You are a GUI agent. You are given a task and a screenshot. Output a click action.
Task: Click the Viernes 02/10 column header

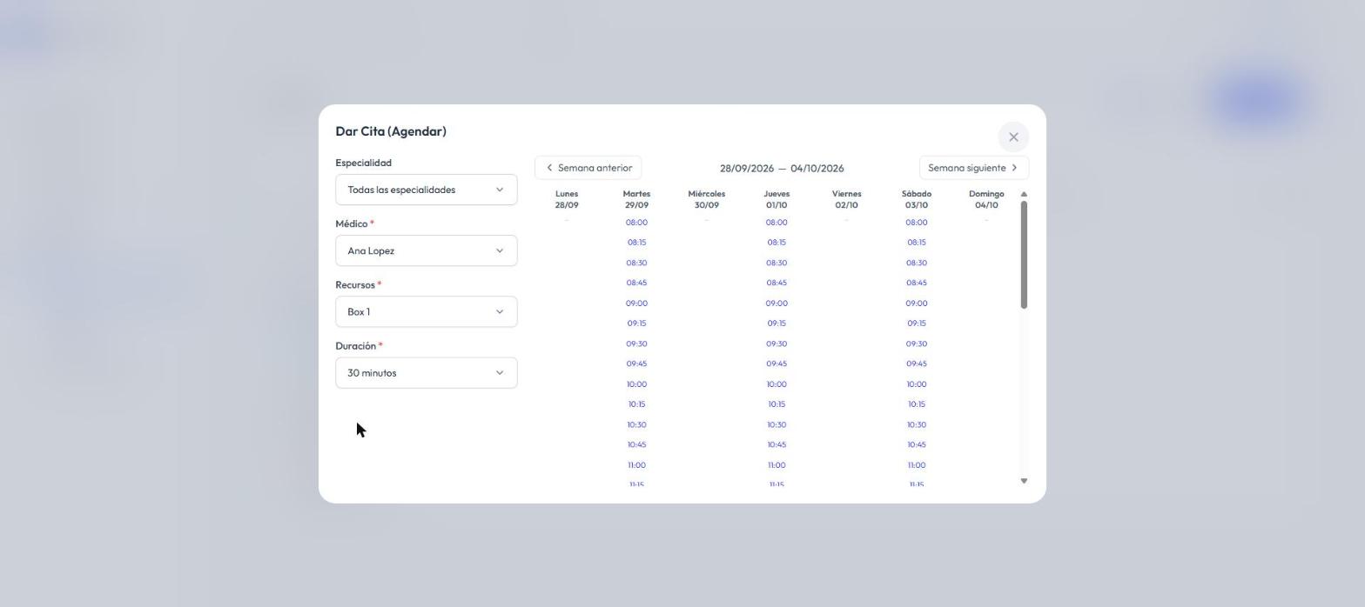point(846,199)
